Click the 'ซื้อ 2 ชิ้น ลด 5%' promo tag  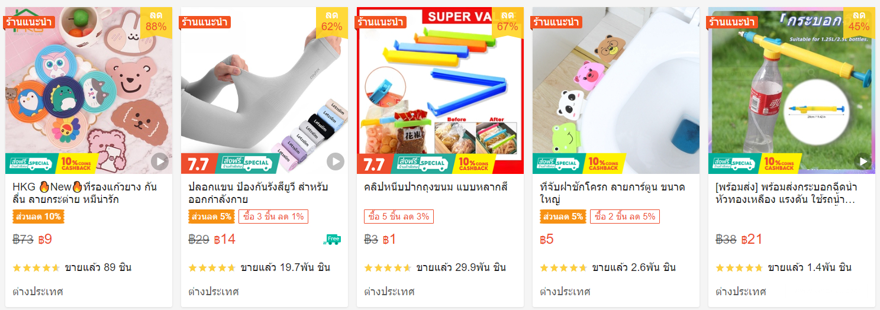[x=625, y=217]
